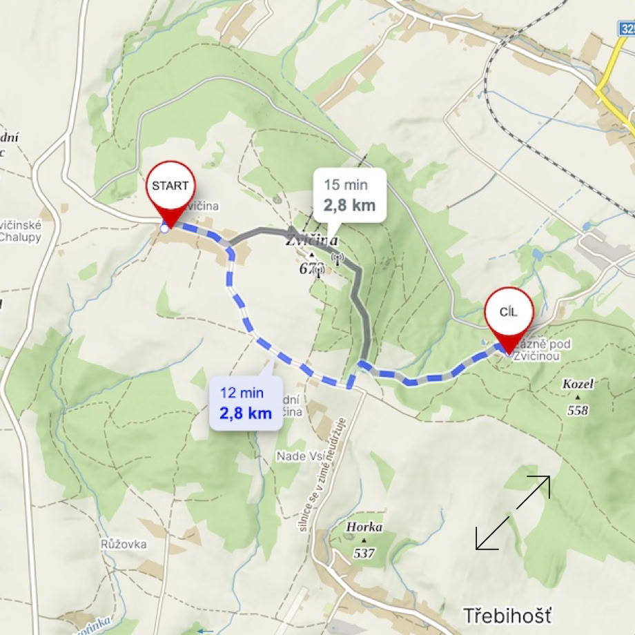635x635 pixels.
Task: Click the small white start point circle
Action: click(164, 229)
